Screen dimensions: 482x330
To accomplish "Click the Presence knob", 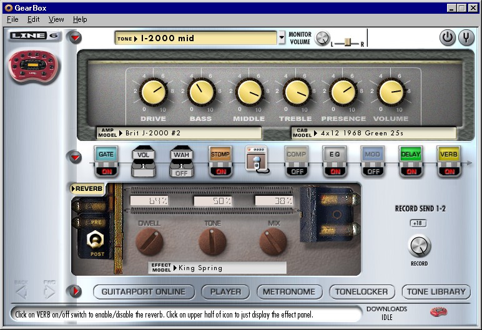I will 343,92.
